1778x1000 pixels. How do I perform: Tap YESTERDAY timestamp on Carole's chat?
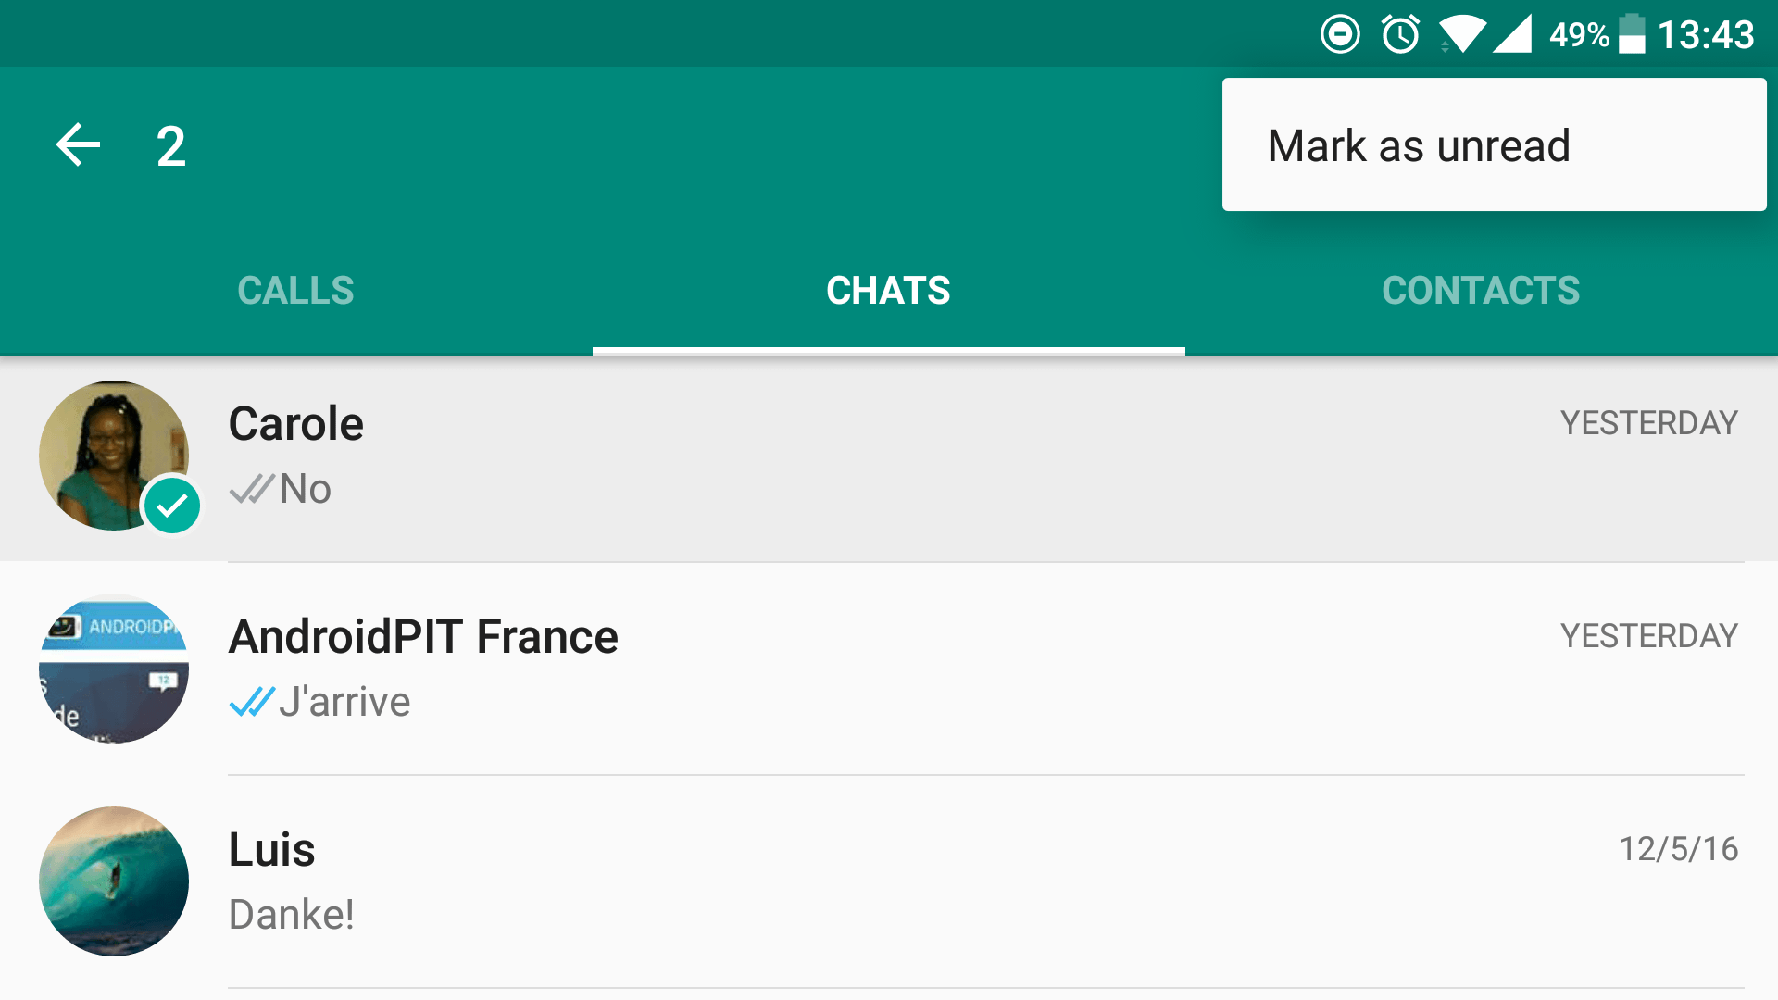(x=1650, y=423)
